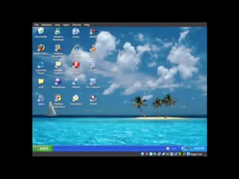Image resolution: width=239 pixels, height=179 pixels.
Task: Launch Windows Messenger from the desktop
Action: [58, 32]
